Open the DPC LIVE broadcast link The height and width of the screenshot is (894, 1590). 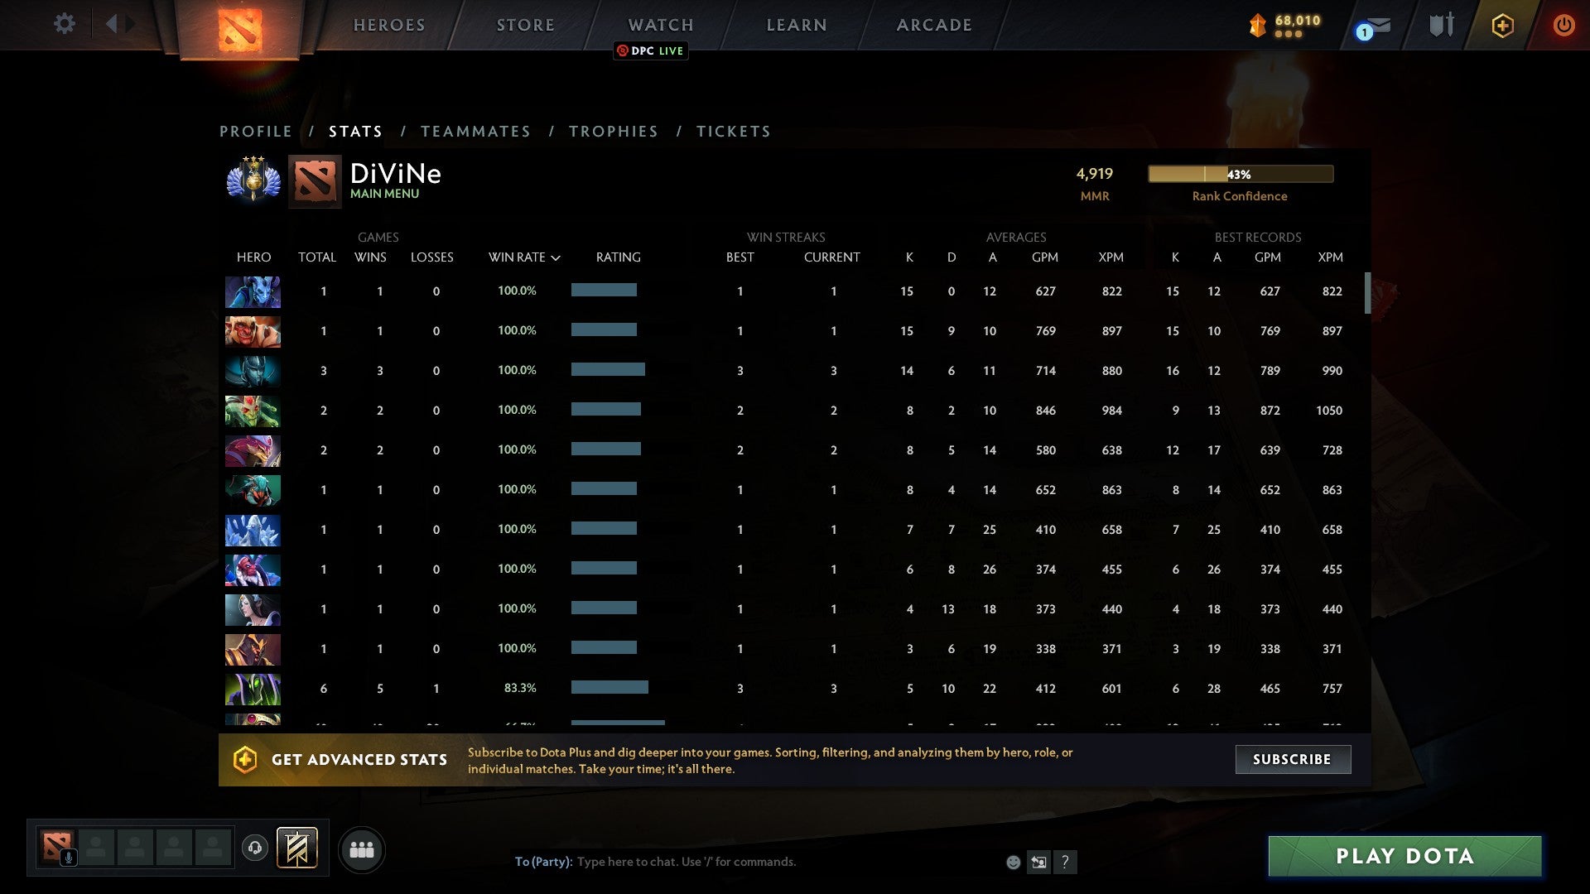point(651,50)
